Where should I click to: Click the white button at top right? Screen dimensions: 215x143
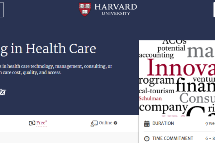coord(214,10)
